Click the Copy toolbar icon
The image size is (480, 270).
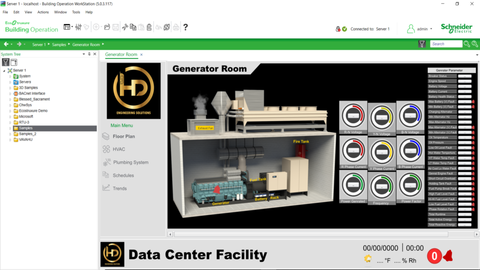(133, 27)
